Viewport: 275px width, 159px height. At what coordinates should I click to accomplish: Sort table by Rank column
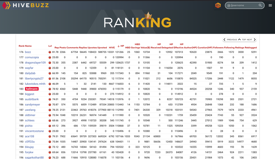click(x=21, y=46)
